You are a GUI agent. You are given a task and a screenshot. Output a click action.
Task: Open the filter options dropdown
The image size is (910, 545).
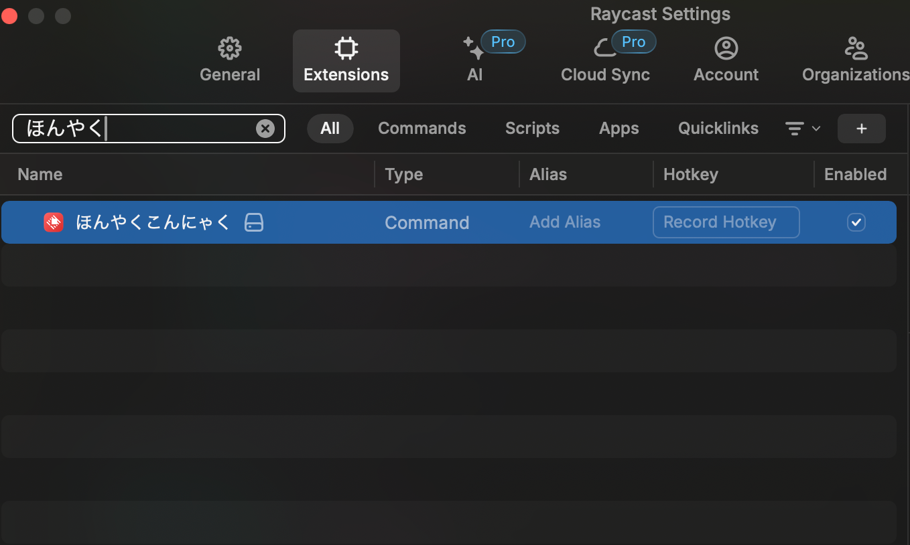[803, 129]
